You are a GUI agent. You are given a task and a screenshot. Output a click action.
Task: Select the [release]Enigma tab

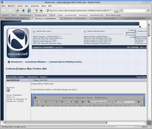point(45,18)
